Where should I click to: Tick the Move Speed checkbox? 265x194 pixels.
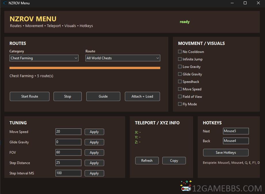pyautogui.click(x=180, y=89)
